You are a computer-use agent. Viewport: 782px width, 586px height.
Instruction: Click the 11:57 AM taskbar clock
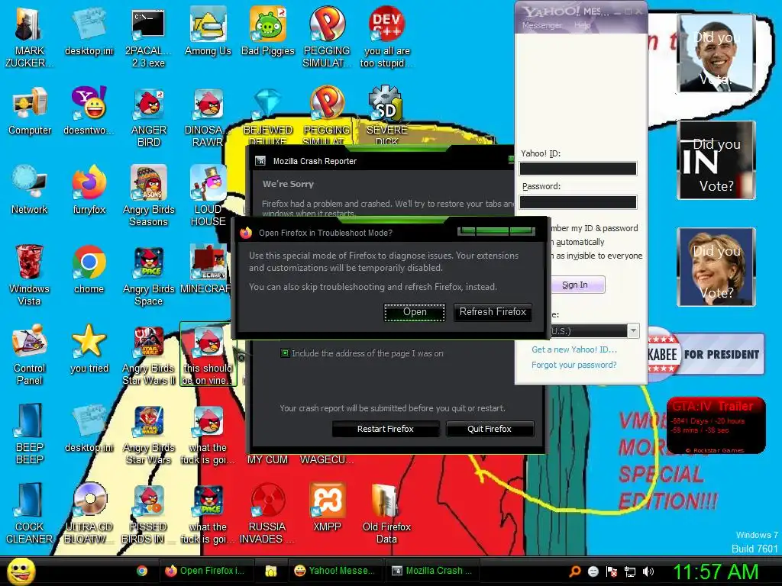(x=716, y=572)
